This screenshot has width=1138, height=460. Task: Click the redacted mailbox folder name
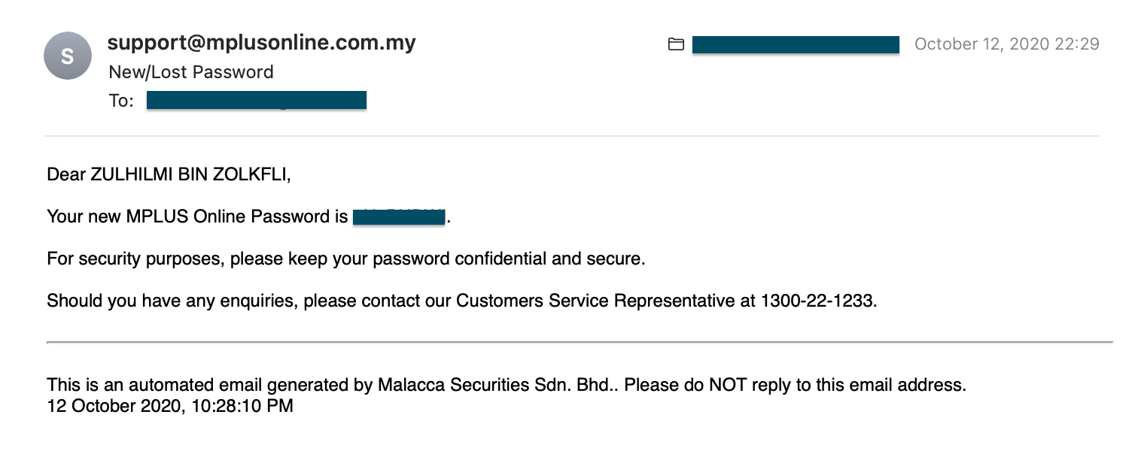pyautogui.click(x=796, y=44)
